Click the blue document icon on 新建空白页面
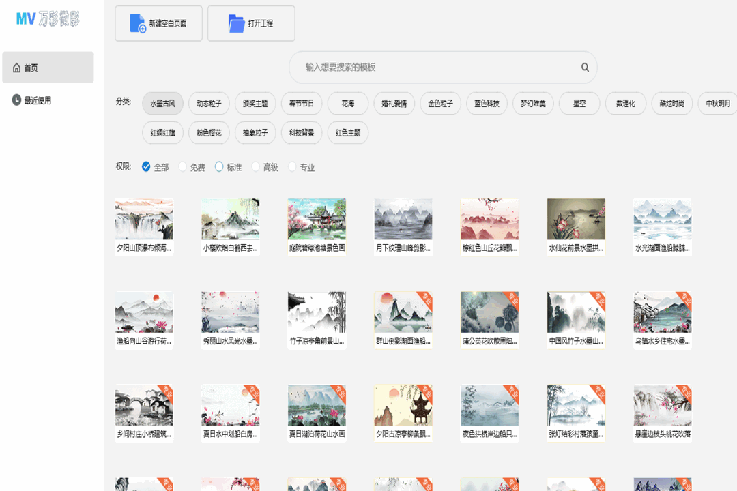 click(x=134, y=23)
